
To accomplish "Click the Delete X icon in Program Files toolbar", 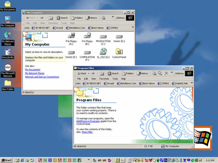I will point(166,73).
